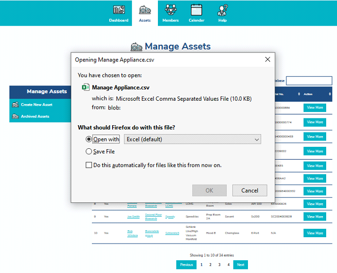Click the Create New Asset sidebar icon
The image size is (337, 273).
(x=15, y=105)
